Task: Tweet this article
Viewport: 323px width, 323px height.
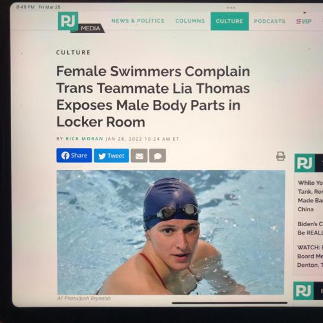Action: pyautogui.click(x=112, y=156)
